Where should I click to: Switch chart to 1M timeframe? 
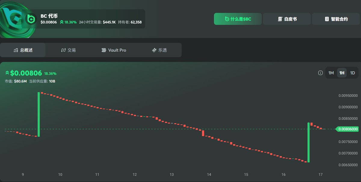pyautogui.click(x=331, y=73)
